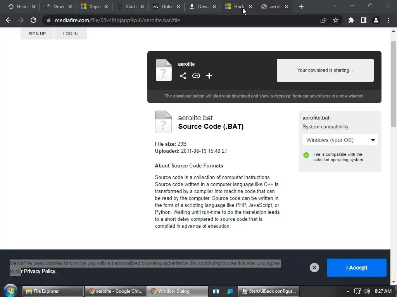Click the browser forward arrow
397x297 pixels.
(x=21, y=20)
